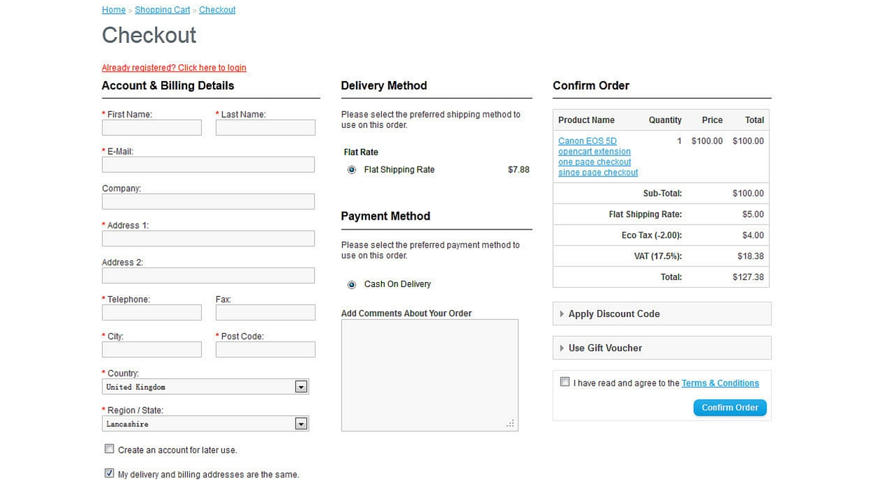Focus the E-Mail input field
The height and width of the screenshot is (492, 876).
208,164
